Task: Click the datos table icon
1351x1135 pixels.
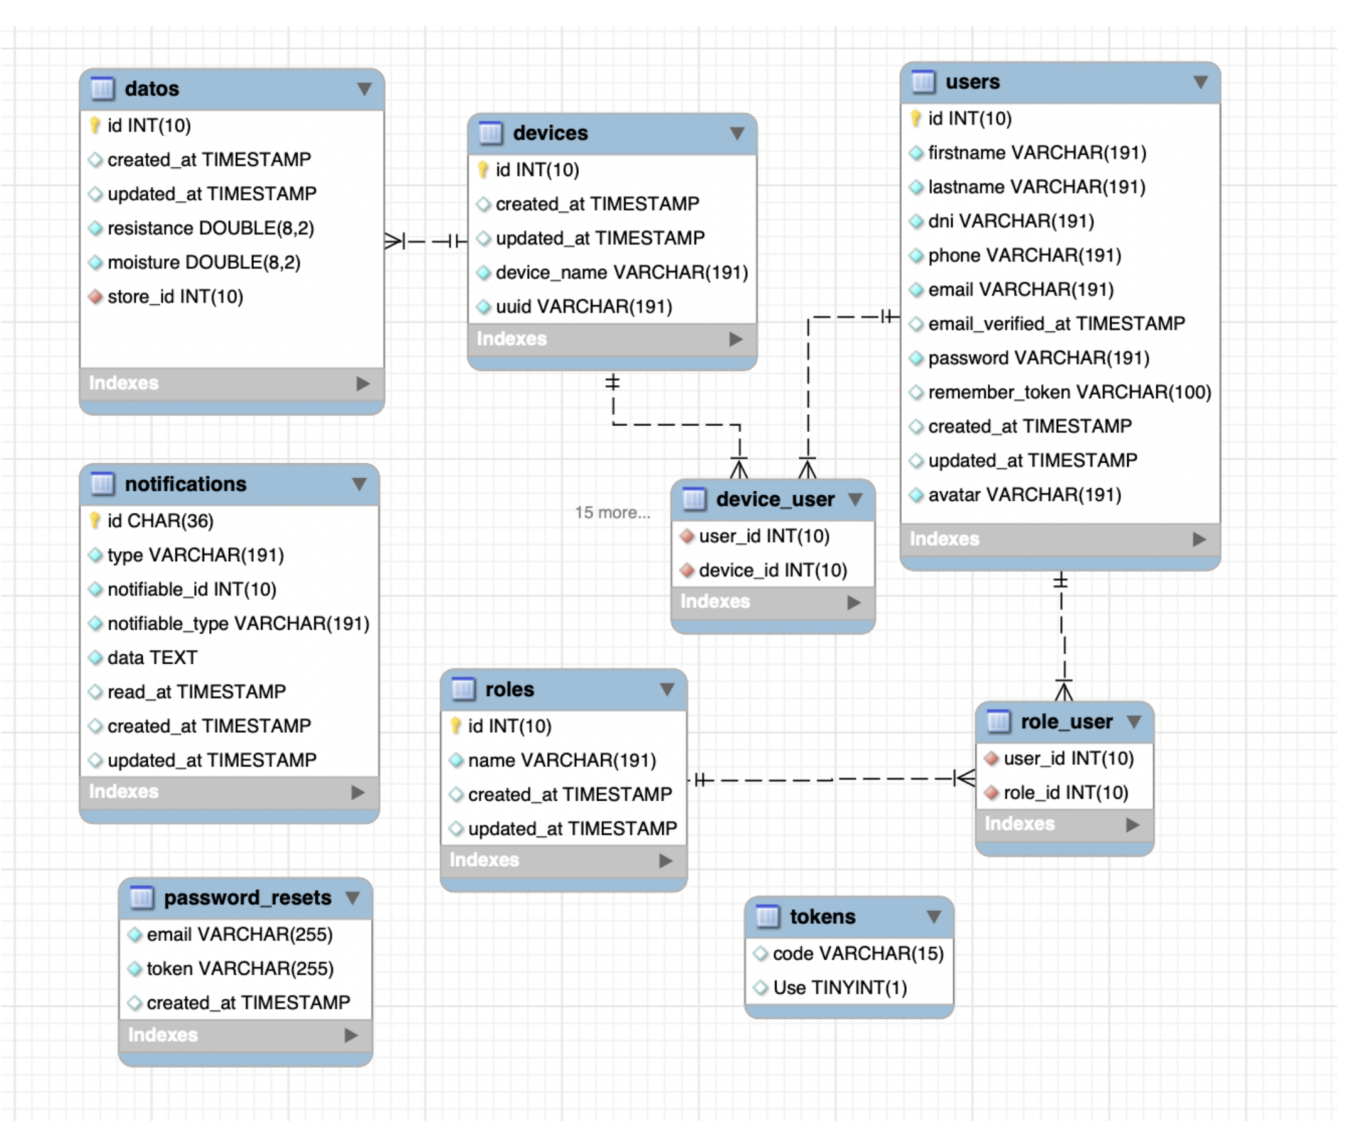Action: pyautogui.click(x=102, y=89)
